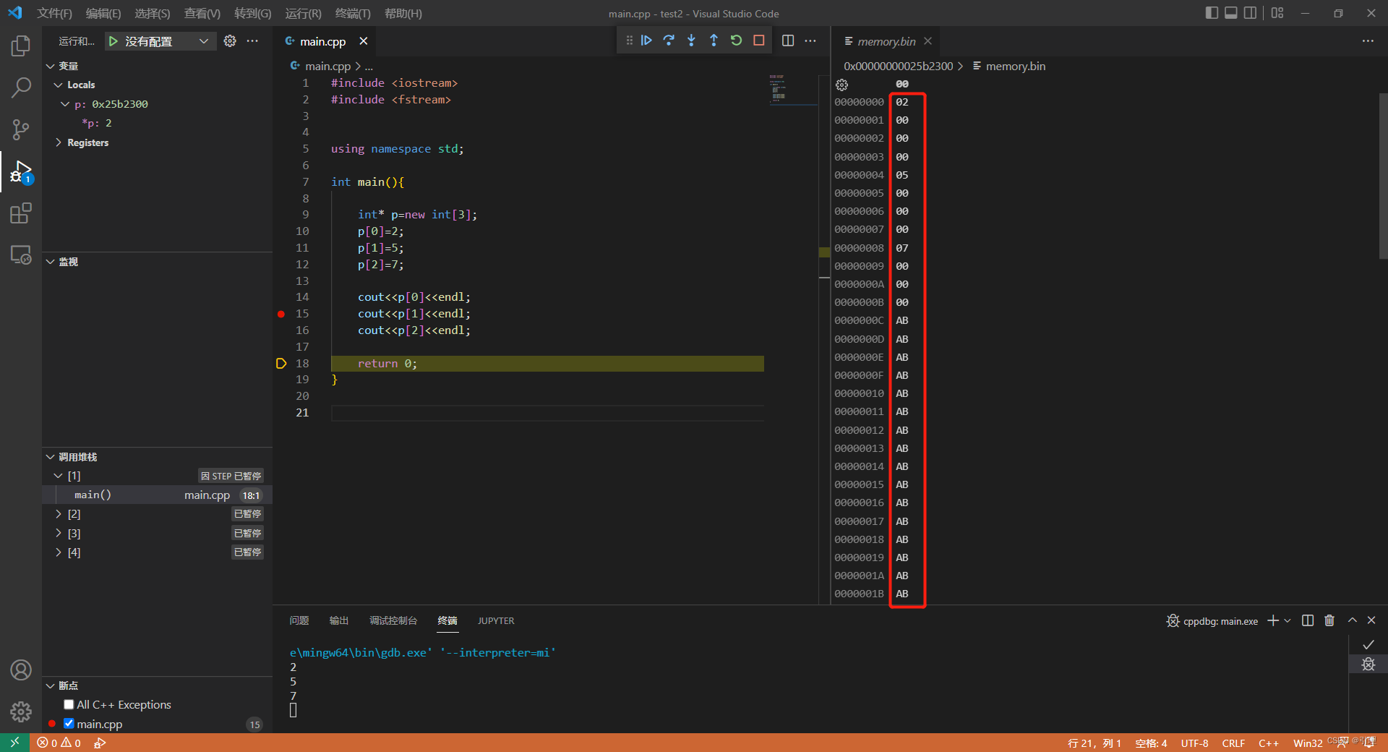Open Source Control from the activity bar

pyautogui.click(x=21, y=129)
